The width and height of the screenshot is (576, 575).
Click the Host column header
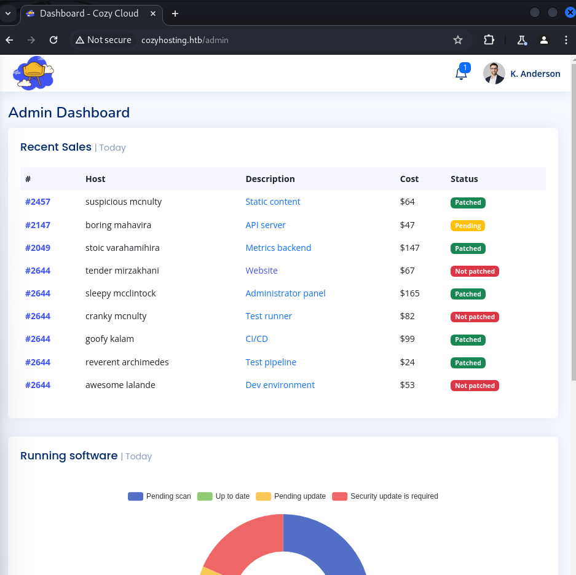95,179
